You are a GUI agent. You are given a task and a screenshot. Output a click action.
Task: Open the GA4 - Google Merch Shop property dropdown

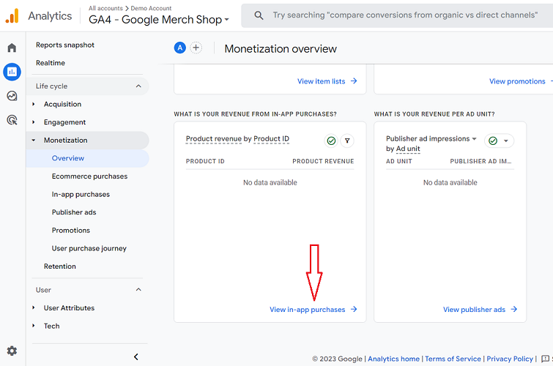[x=159, y=19]
